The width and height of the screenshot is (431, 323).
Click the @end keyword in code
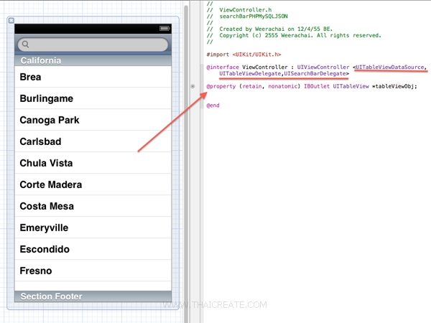coord(213,106)
